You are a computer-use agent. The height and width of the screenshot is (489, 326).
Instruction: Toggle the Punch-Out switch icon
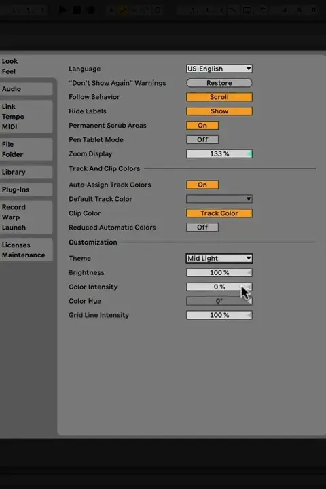tap(262, 10)
